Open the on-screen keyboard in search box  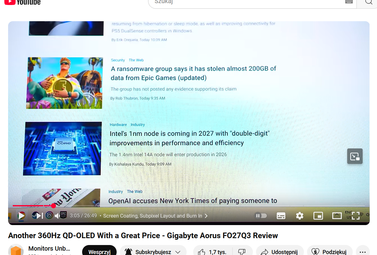click(349, 2)
